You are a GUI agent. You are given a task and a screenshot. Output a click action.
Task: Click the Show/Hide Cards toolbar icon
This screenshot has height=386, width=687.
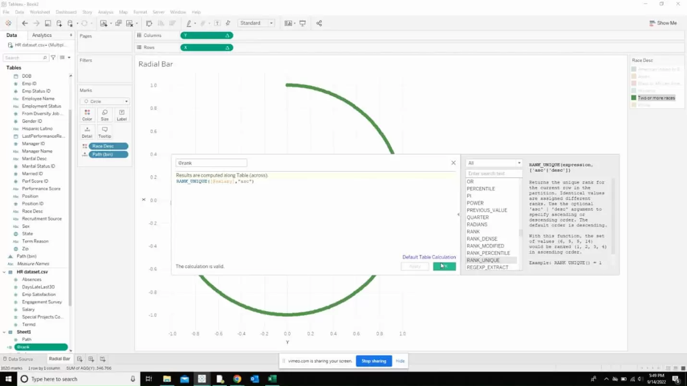click(288, 23)
